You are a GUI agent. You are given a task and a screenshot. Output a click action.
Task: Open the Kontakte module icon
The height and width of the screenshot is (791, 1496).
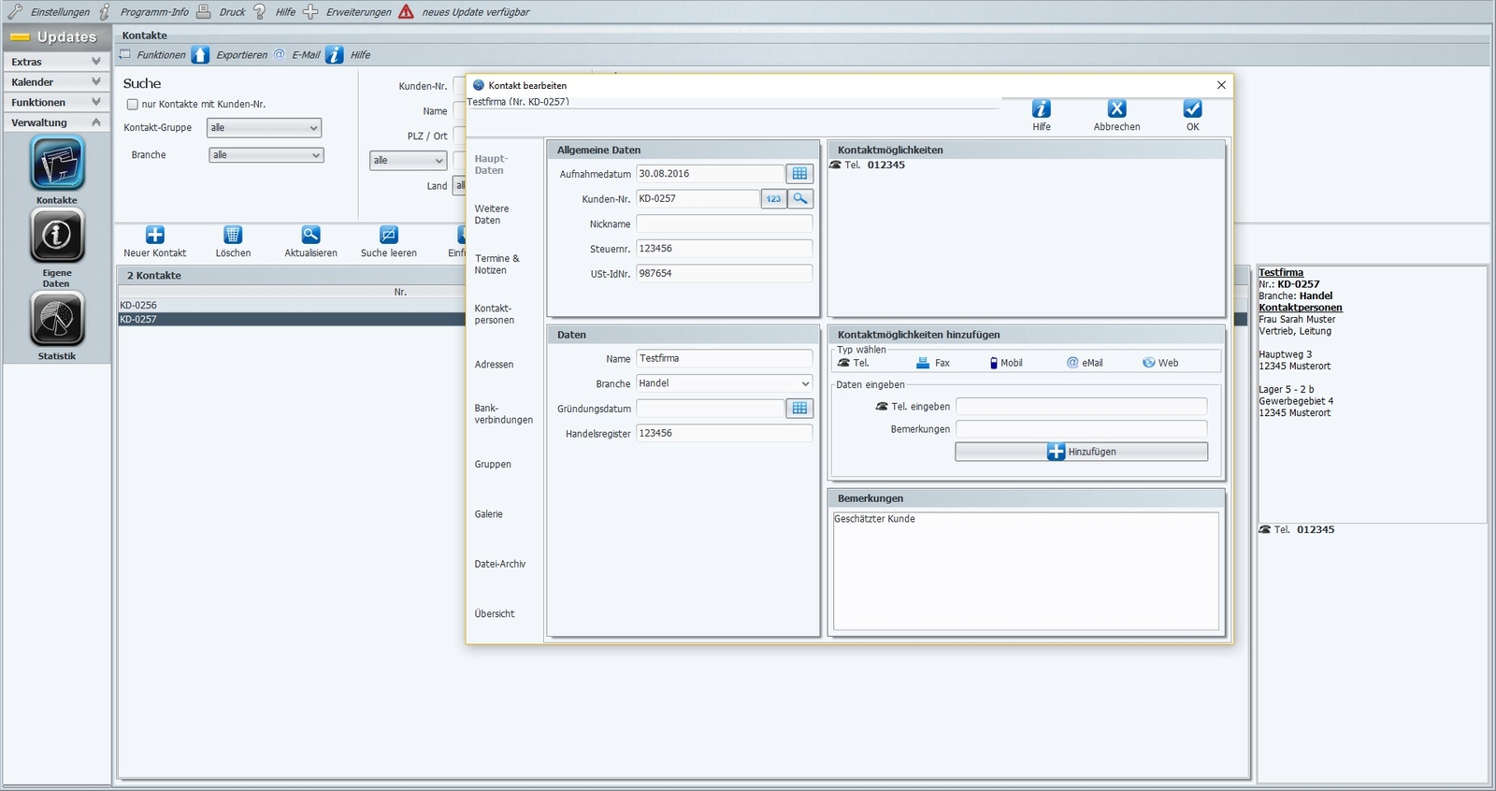click(x=57, y=163)
